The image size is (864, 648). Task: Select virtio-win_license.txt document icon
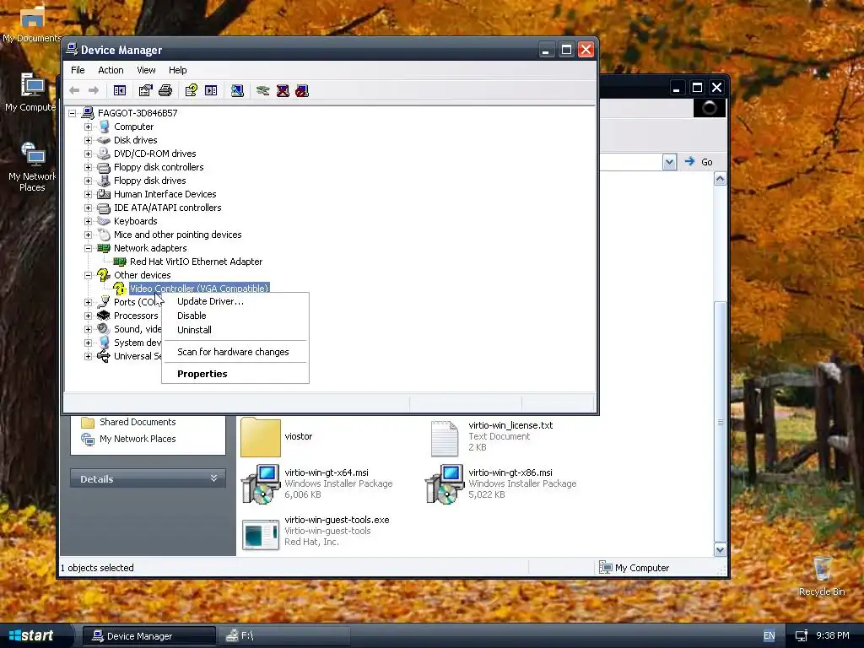click(x=445, y=439)
